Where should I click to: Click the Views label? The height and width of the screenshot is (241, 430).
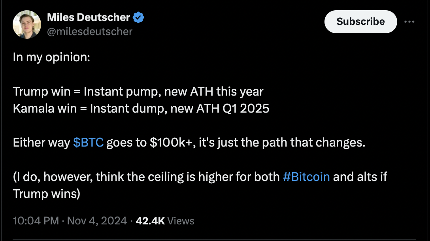pyautogui.click(x=181, y=220)
